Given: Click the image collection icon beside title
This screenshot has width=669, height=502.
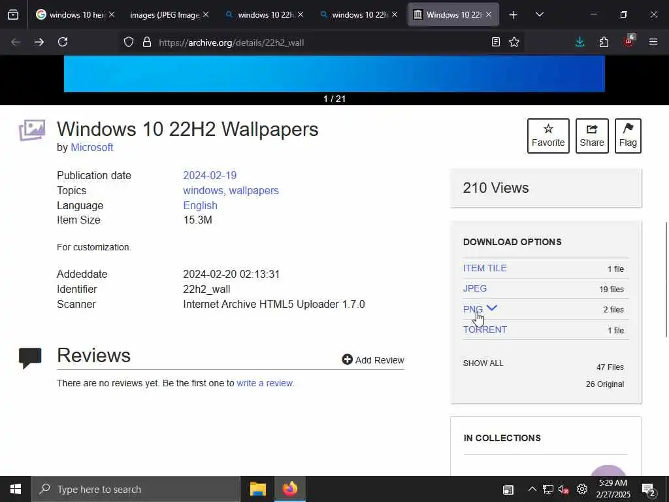Looking at the screenshot, I should 32,130.
